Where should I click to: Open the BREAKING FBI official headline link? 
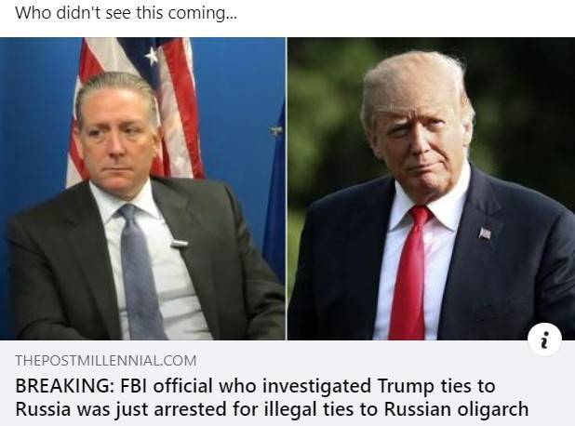[272, 398]
